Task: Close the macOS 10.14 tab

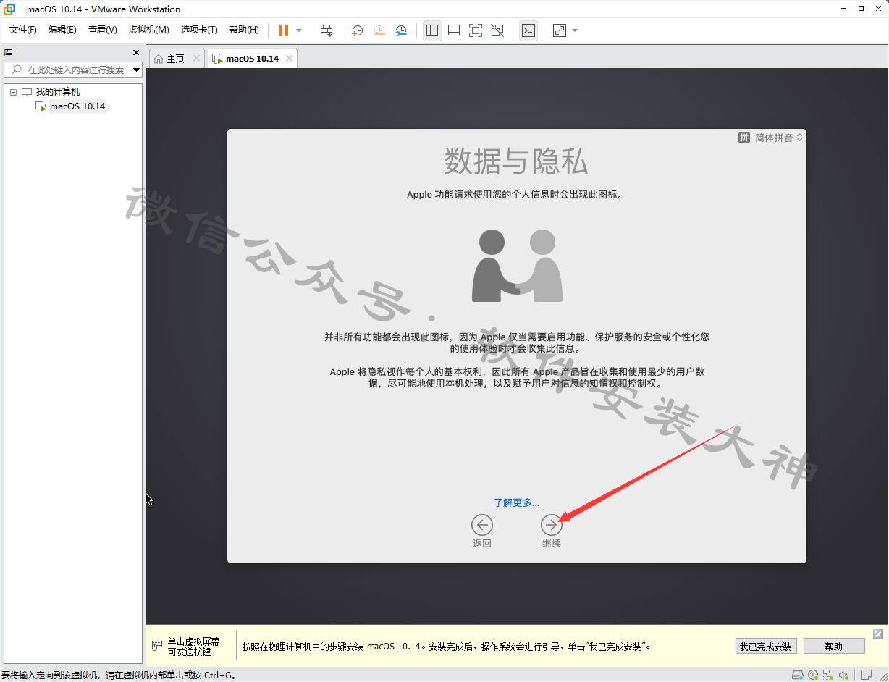Action: pos(289,59)
